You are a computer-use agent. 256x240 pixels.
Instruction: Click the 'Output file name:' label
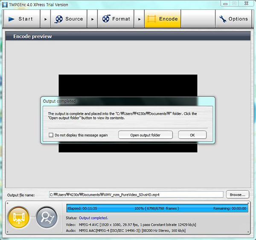tap(21, 195)
